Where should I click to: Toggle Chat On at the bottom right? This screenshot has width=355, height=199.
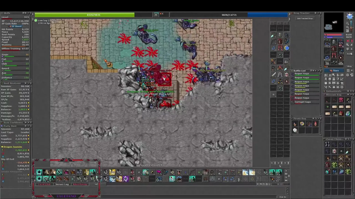click(283, 197)
